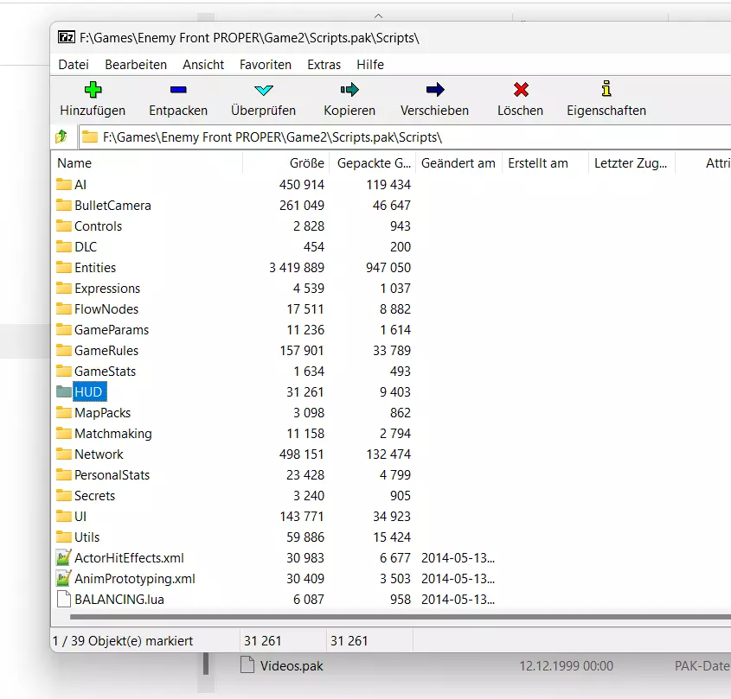Open the Extras menu
Screen dimensions: 731x699
324,65
